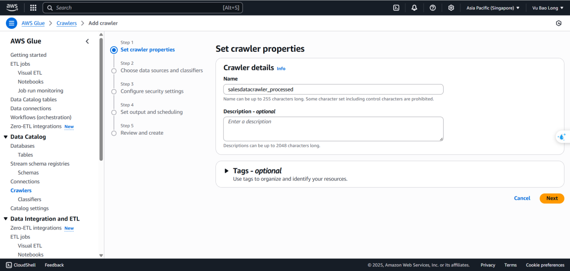
Task: Click the Cancel button
Action: (x=522, y=198)
